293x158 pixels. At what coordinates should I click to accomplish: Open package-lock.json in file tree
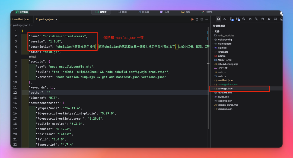coord(228,85)
